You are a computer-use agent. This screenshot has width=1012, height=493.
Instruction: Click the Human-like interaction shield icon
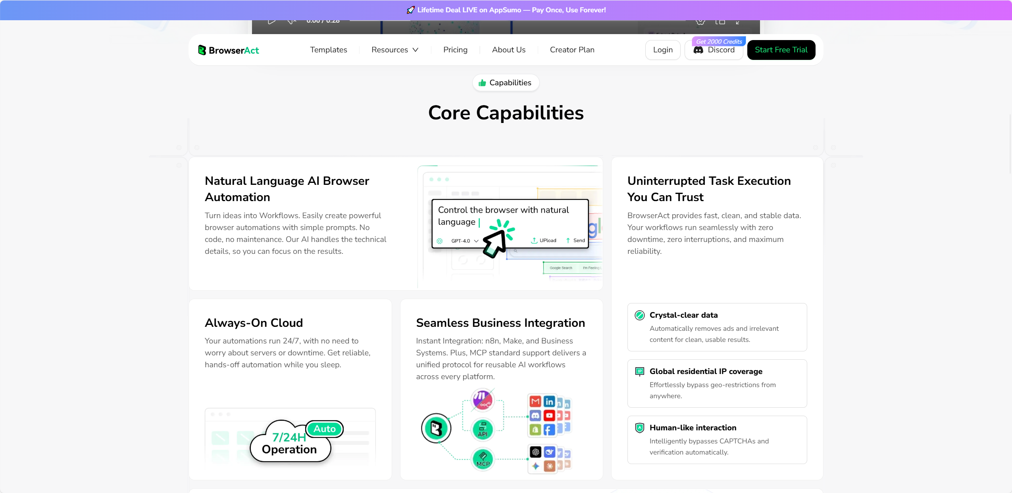point(639,428)
